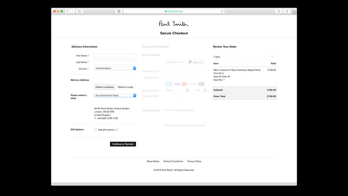
Task: Toggle the Safari sidebar button
Action: click(80, 11)
